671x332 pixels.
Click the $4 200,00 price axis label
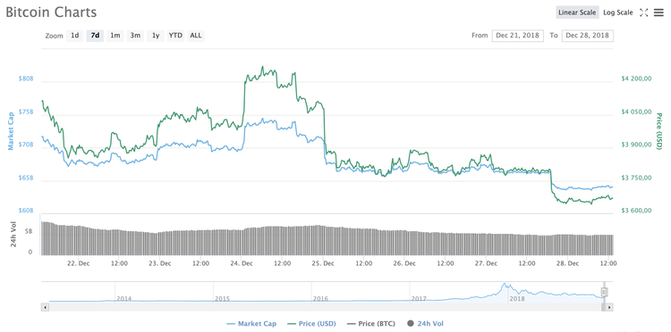[635, 79]
